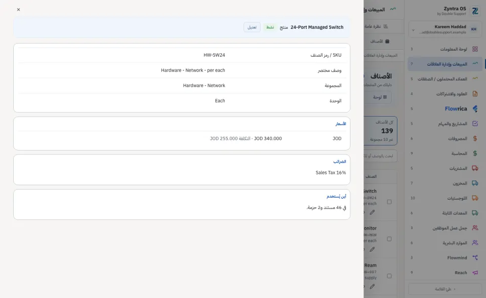Click the الضرائب section heading

340,162
